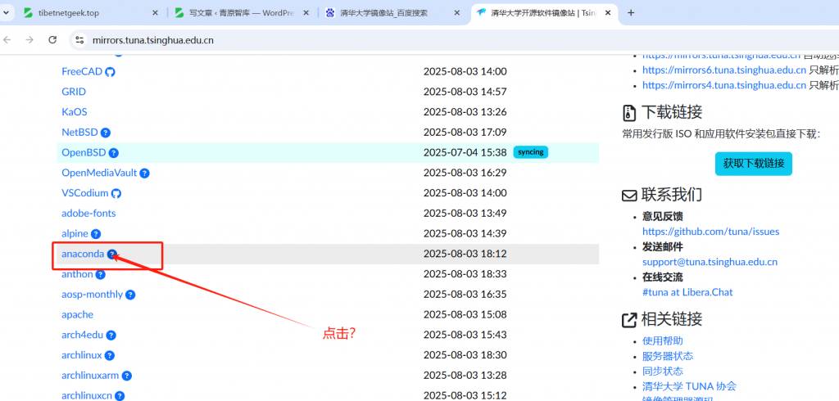The width and height of the screenshot is (839, 401).
Task: Switch to the 清华大学镜像站_百度搜索 tab
Action: [x=392, y=13]
